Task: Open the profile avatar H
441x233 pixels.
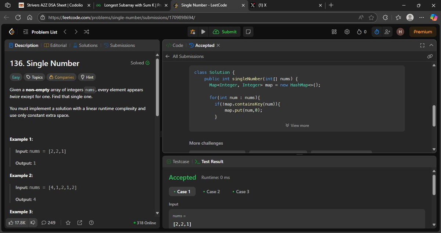Action: 400,32
